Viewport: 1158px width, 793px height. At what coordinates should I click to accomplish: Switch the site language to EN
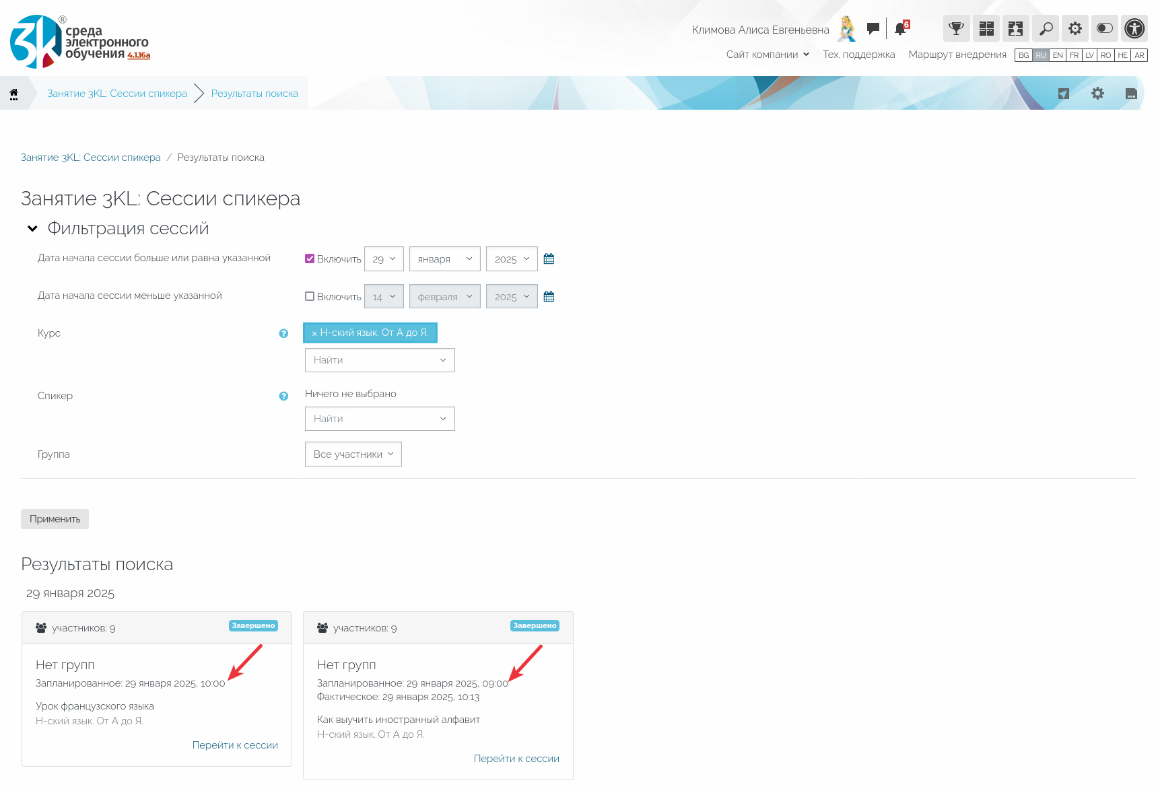coord(1058,55)
